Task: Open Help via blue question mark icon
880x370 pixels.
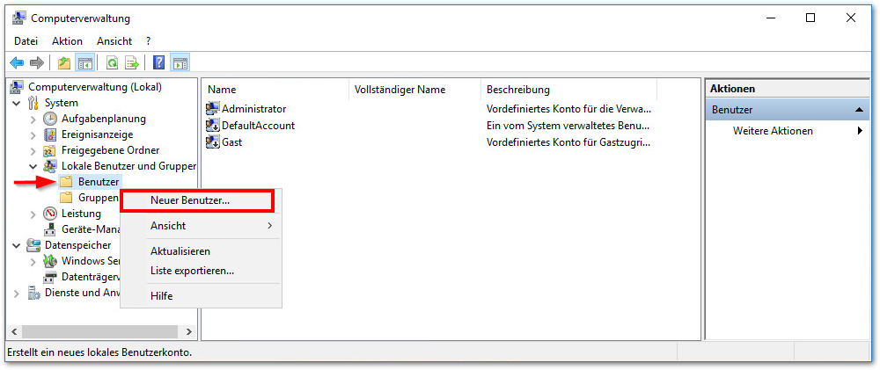Action: (159, 63)
